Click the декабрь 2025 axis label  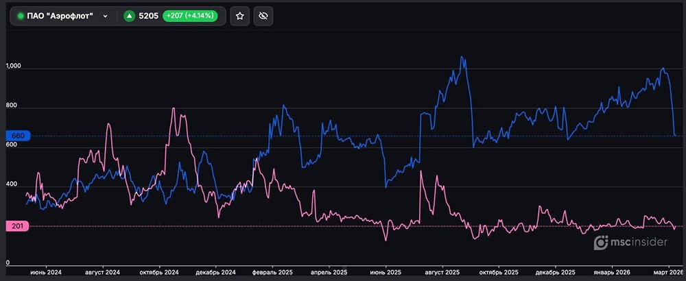click(x=556, y=272)
